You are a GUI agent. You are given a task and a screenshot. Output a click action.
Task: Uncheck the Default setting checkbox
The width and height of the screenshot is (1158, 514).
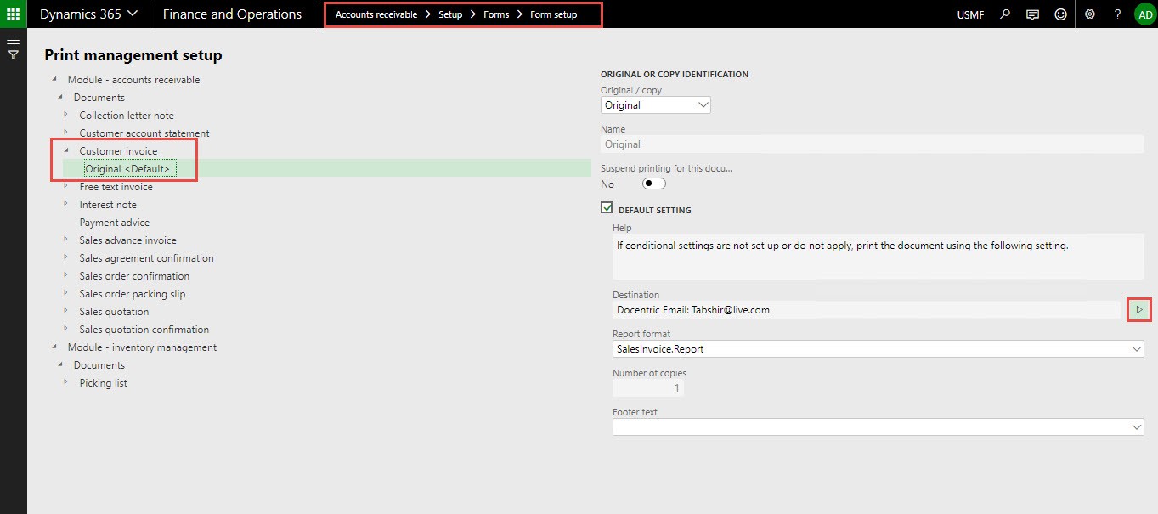[607, 207]
